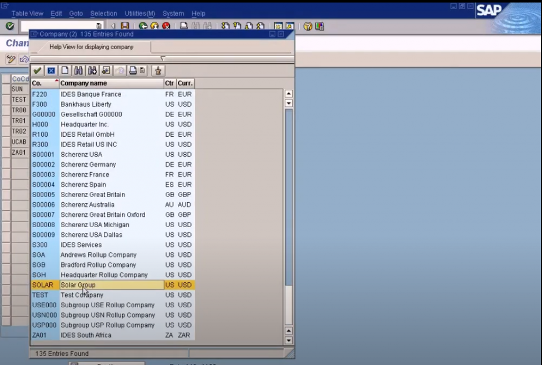Viewport: 542px width, 365px height.
Task: Click the Company name column header
Action: pyautogui.click(x=112, y=83)
